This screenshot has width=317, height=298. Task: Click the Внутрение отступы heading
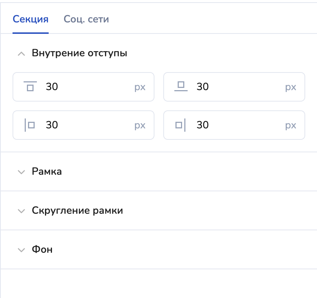(x=80, y=53)
